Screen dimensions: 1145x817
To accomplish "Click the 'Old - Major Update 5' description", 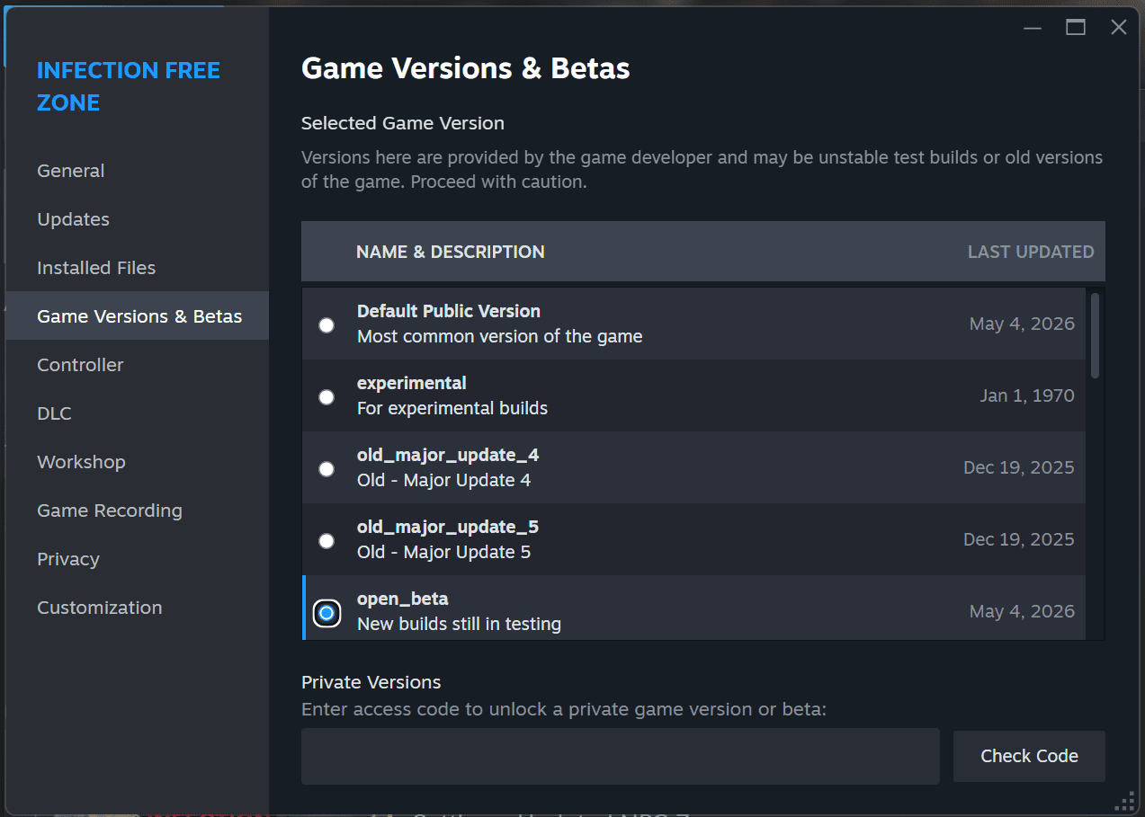I will click(x=443, y=552).
